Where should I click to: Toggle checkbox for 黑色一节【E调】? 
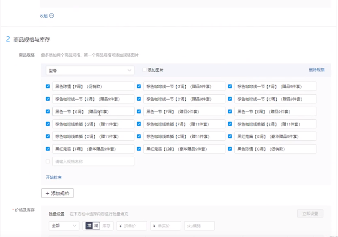pyautogui.click(x=230, y=112)
